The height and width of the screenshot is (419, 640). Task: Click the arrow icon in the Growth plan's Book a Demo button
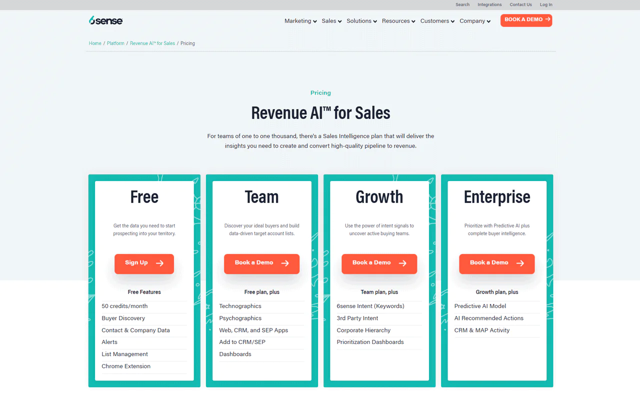click(x=402, y=263)
